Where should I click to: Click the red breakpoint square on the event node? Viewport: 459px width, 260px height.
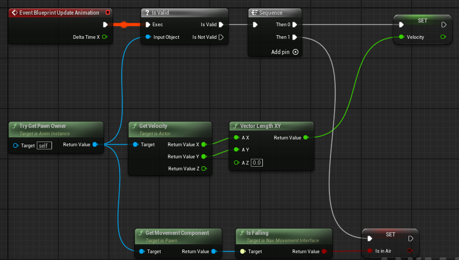[108, 13]
